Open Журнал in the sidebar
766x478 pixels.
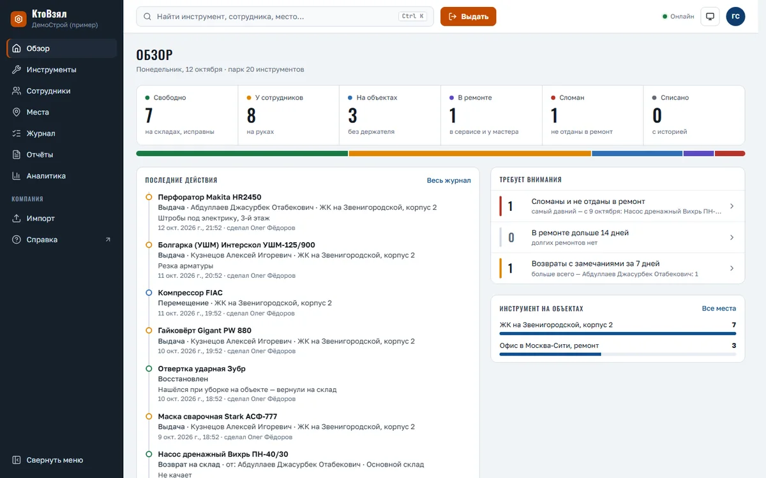(x=61, y=133)
